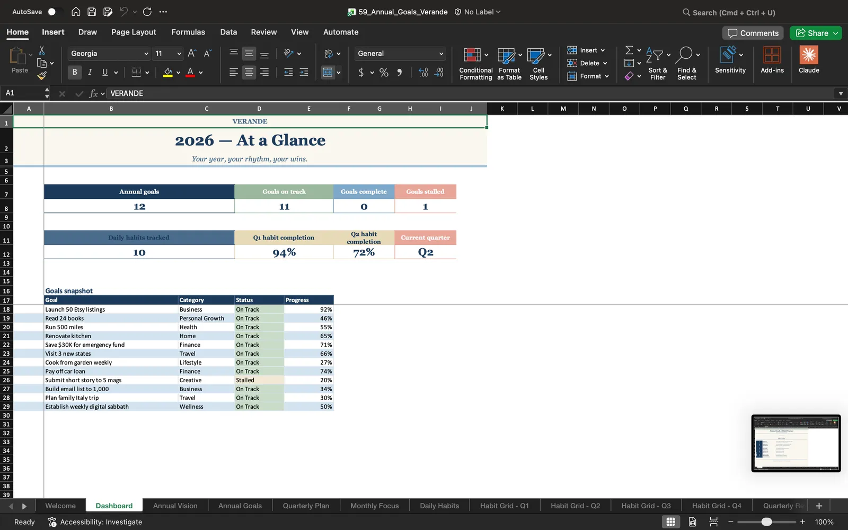Viewport: 848px width, 530px height.
Task: Open the Format cells dropdown
Action: [x=588, y=76]
